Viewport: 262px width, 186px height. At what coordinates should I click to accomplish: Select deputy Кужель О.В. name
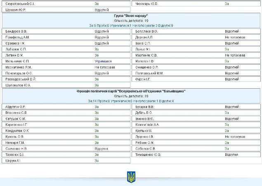coord(14,137)
